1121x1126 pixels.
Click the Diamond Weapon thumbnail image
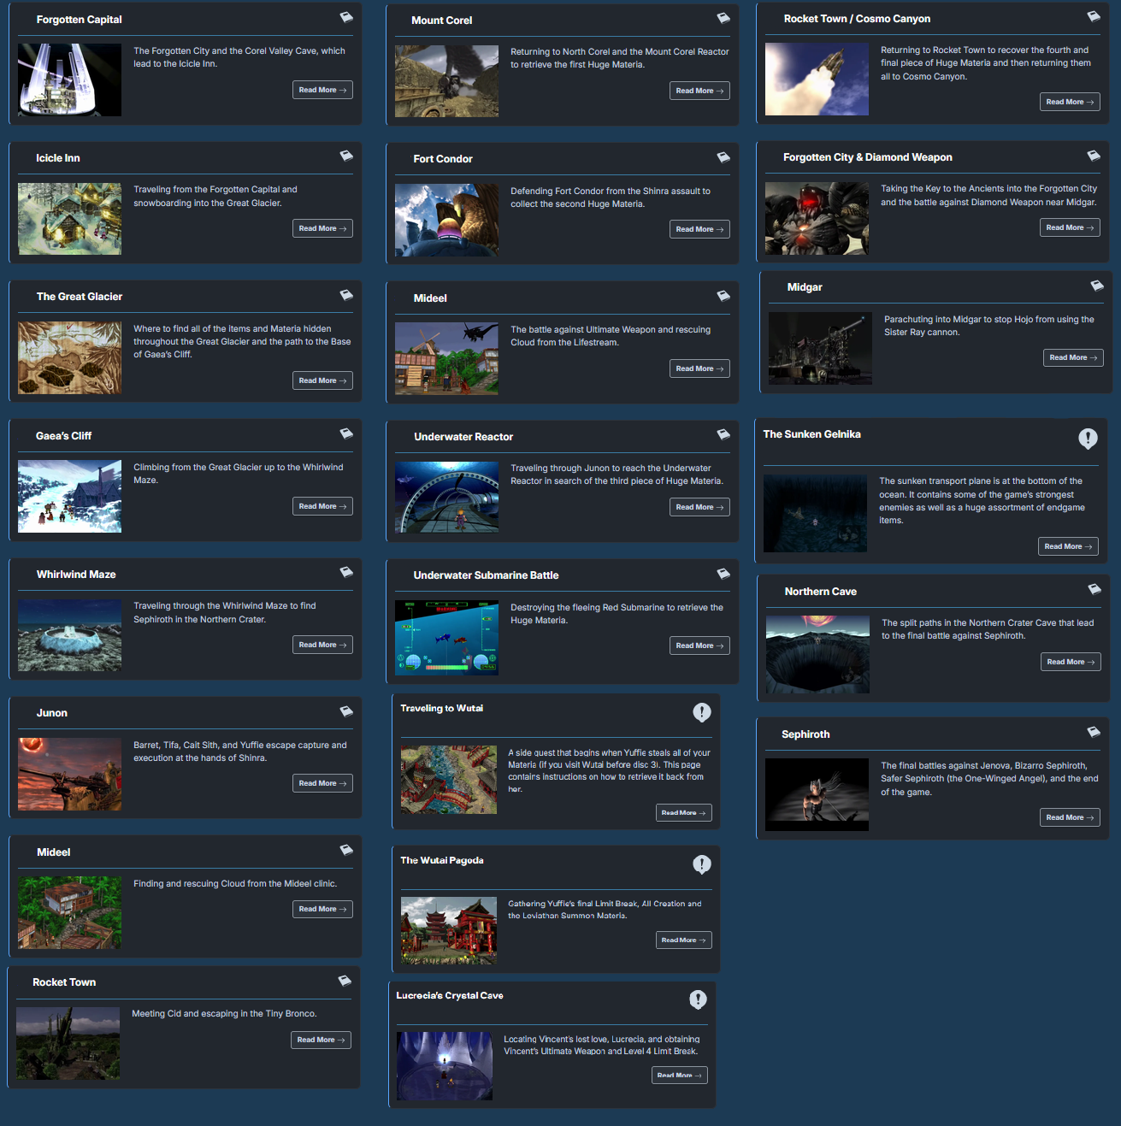(817, 218)
